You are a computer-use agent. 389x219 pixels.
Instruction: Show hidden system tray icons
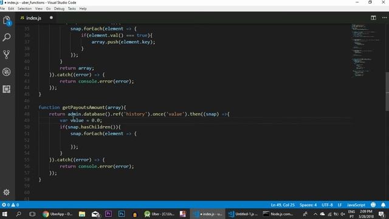(315, 214)
